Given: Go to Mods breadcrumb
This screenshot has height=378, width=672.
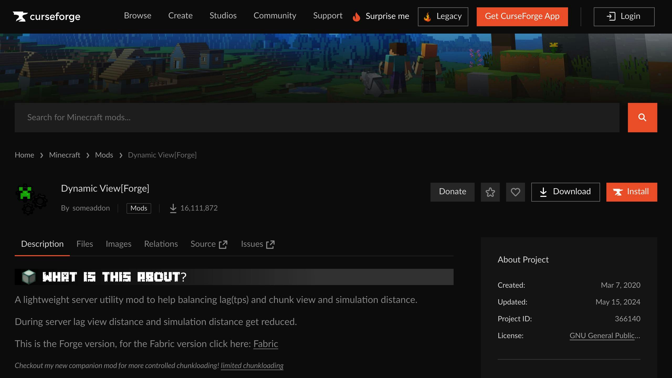Looking at the screenshot, I should coord(104,155).
